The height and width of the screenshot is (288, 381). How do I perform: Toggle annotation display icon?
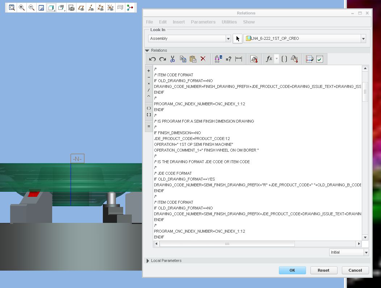click(x=120, y=8)
